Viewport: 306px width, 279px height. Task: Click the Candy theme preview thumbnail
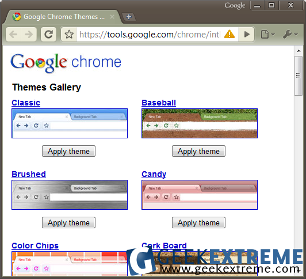(200, 195)
